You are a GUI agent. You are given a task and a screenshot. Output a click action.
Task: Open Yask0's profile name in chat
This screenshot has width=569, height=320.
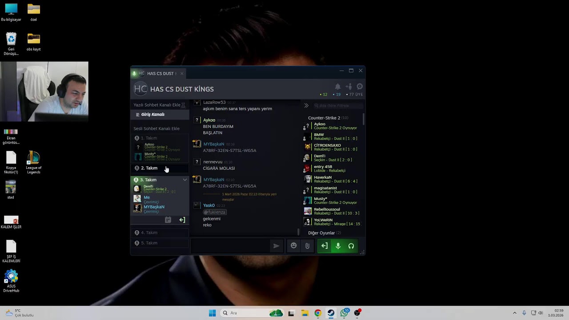coord(209,205)
